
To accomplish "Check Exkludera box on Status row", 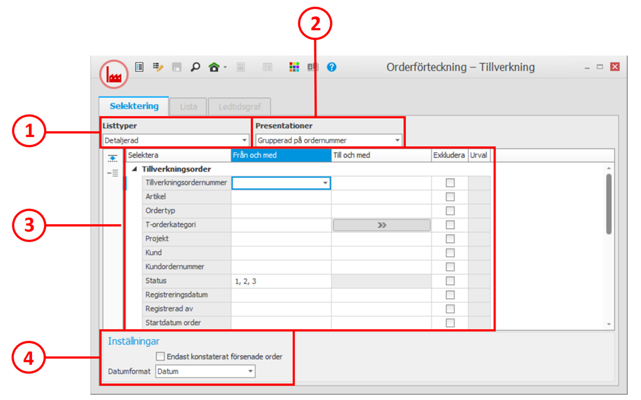I will coord(450,281).
